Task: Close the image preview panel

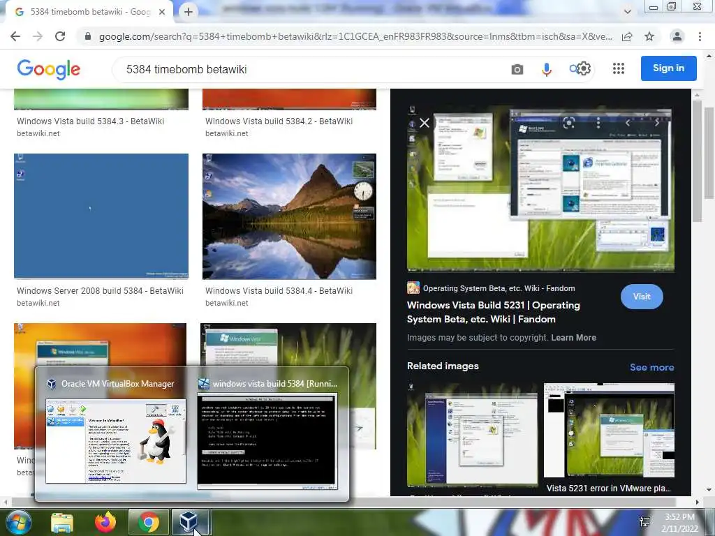Action: [x=425, y=123]
